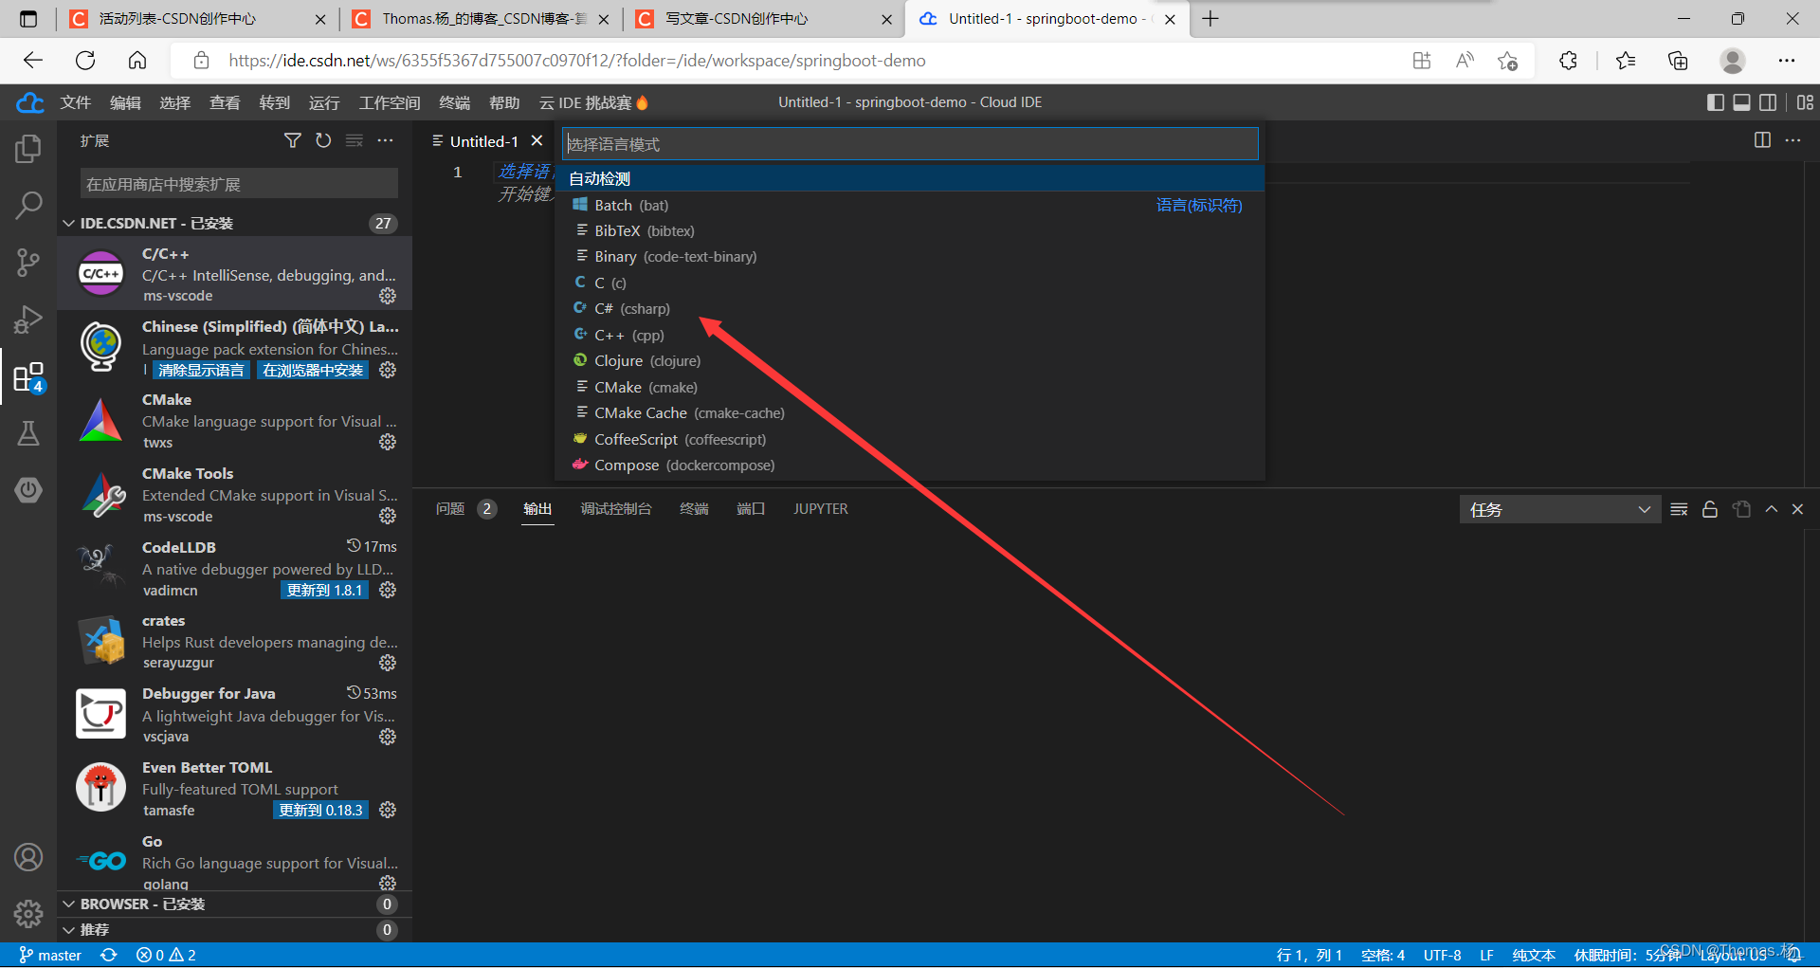The width and height of the screenshot is (1820, 968).
Task: Toggle bottom panel visibility
Action: point(1742,102)
